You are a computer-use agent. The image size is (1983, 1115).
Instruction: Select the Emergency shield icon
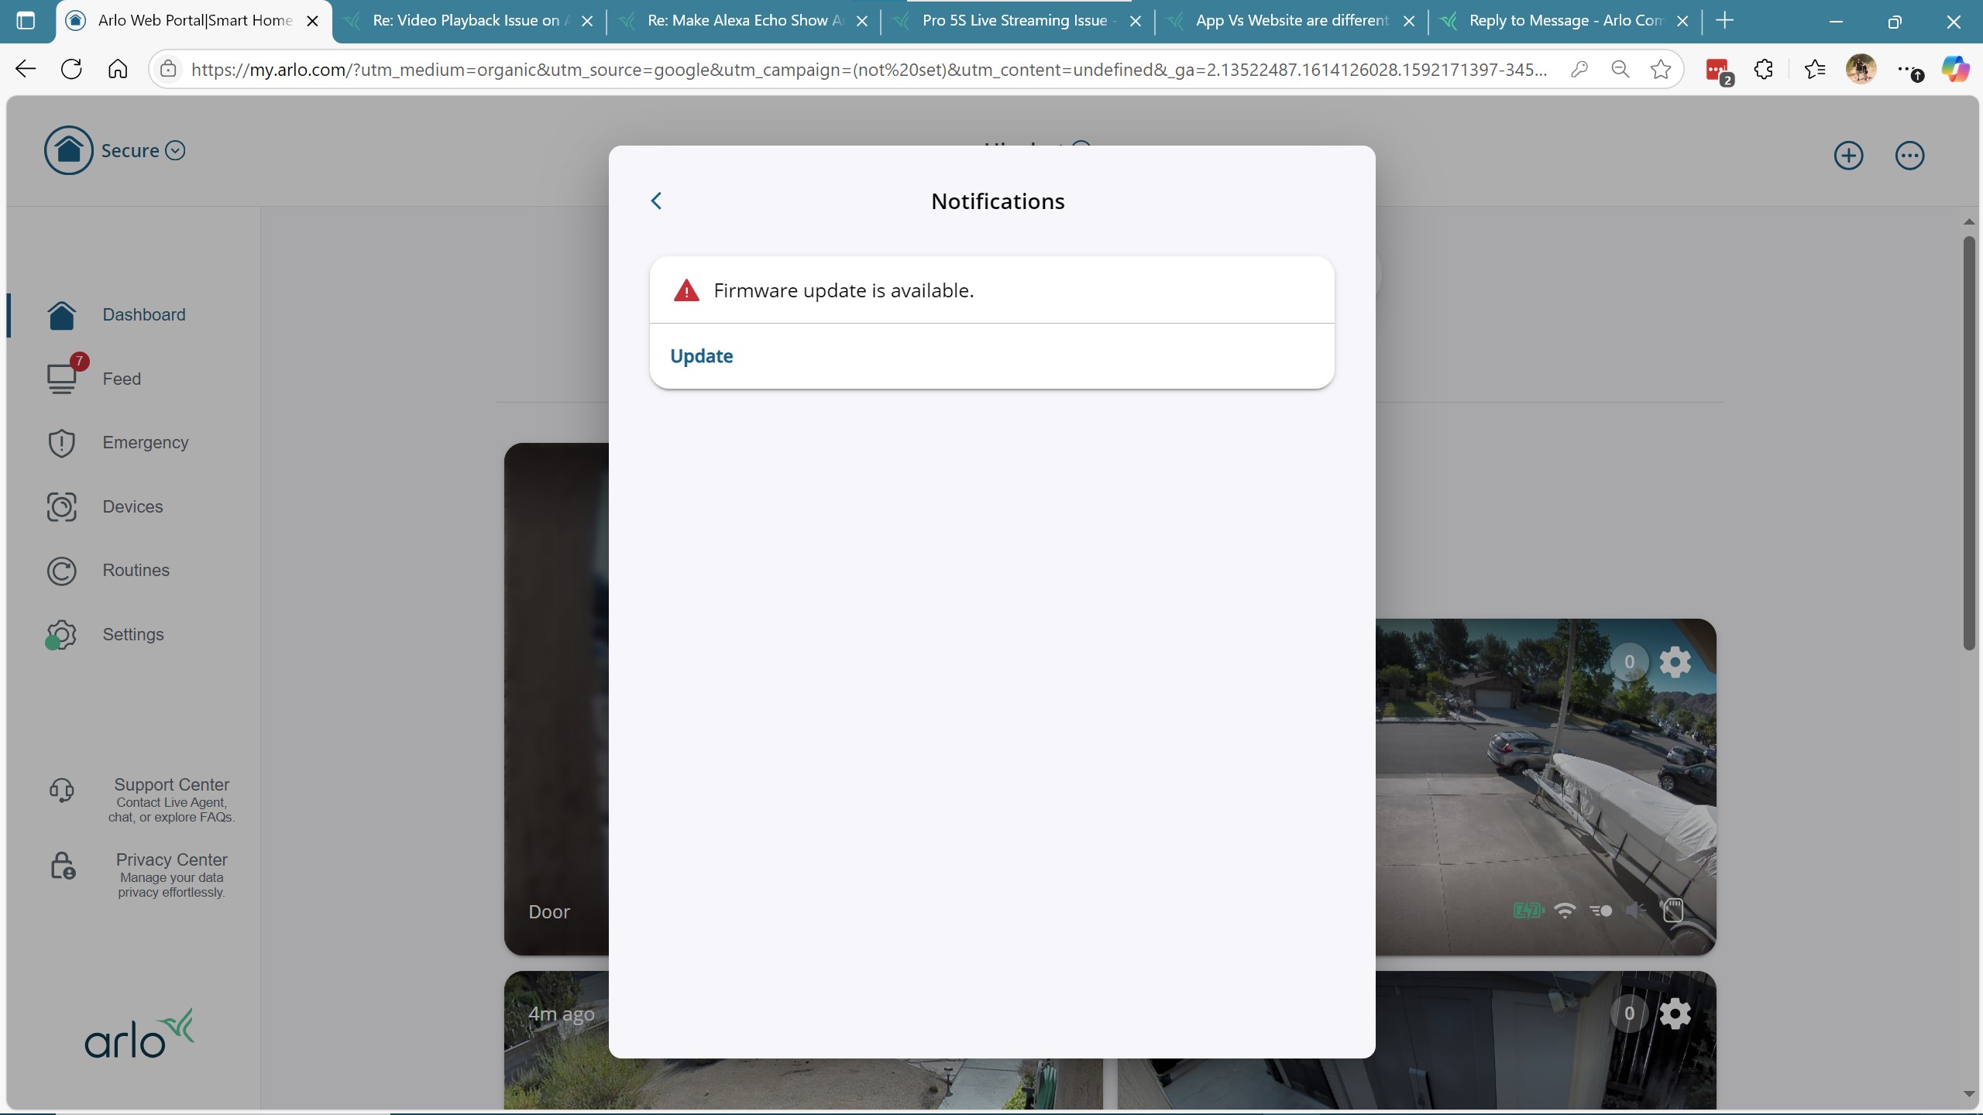(62, 443)
